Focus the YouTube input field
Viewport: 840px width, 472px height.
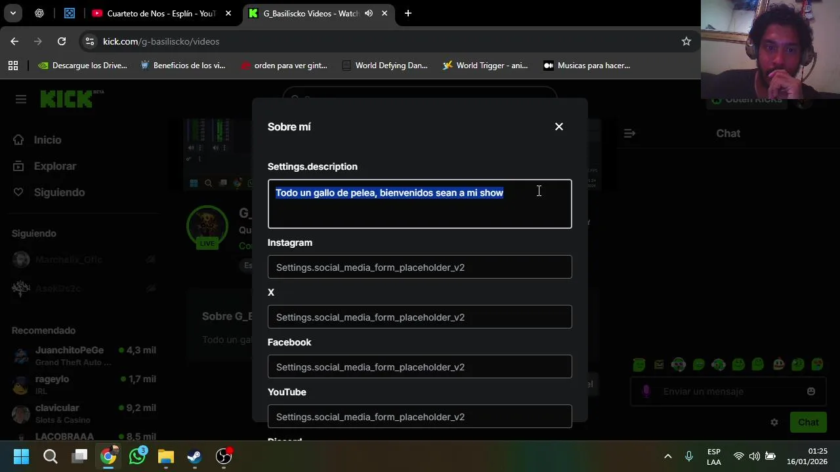click(x=420, y=417)
